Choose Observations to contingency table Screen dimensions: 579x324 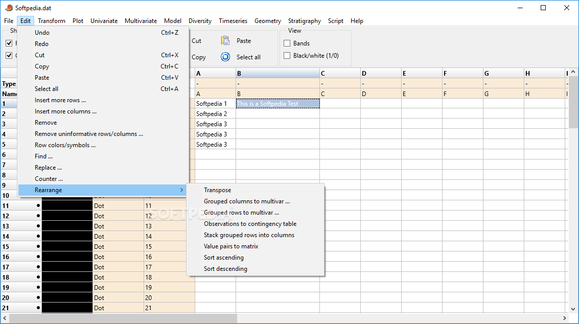[x=256, y=224]
